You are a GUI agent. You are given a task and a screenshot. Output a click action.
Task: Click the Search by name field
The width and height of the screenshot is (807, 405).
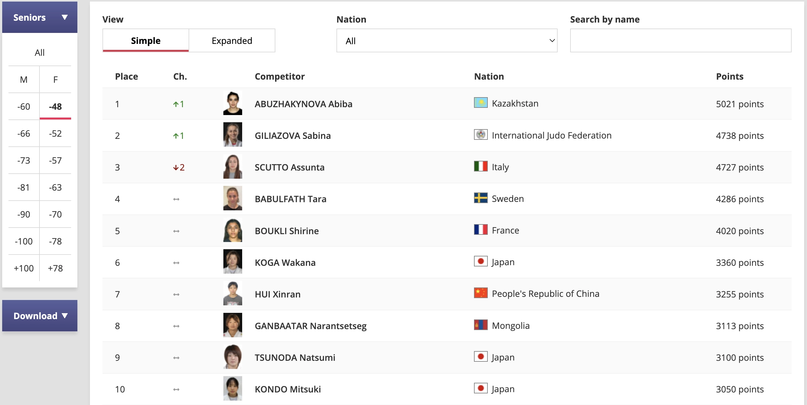tap(680, 41)
